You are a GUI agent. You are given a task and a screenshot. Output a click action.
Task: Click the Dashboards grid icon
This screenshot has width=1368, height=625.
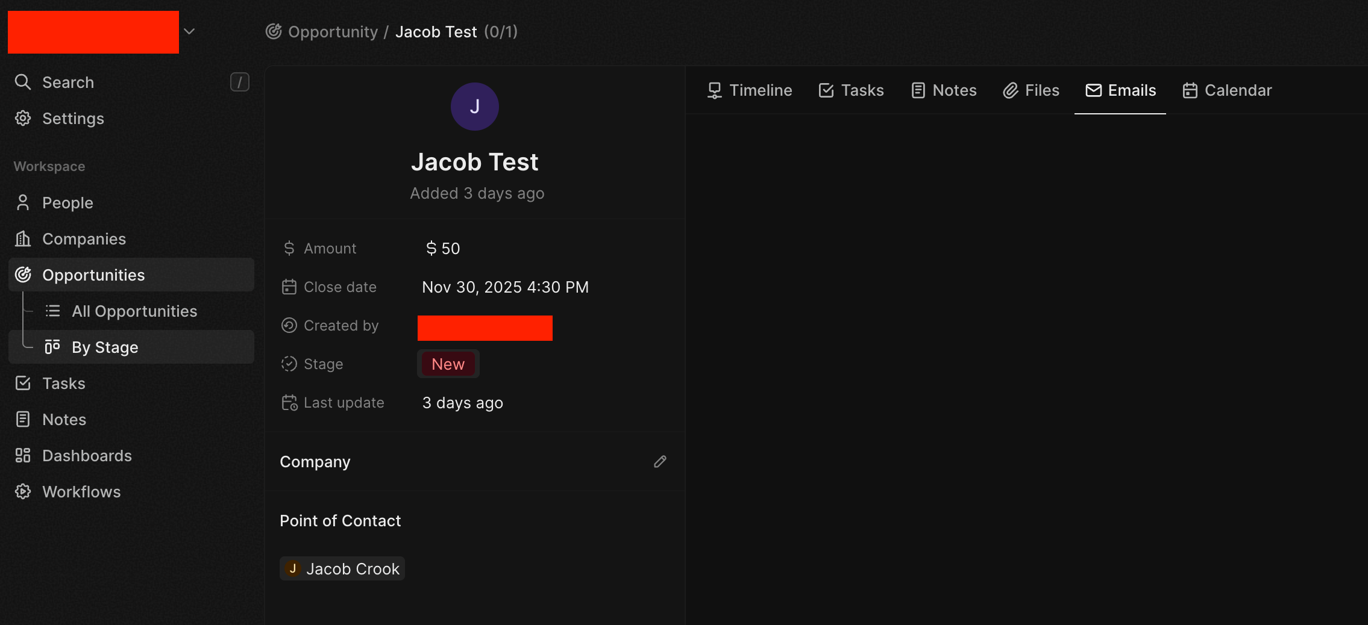pos(23,455)
